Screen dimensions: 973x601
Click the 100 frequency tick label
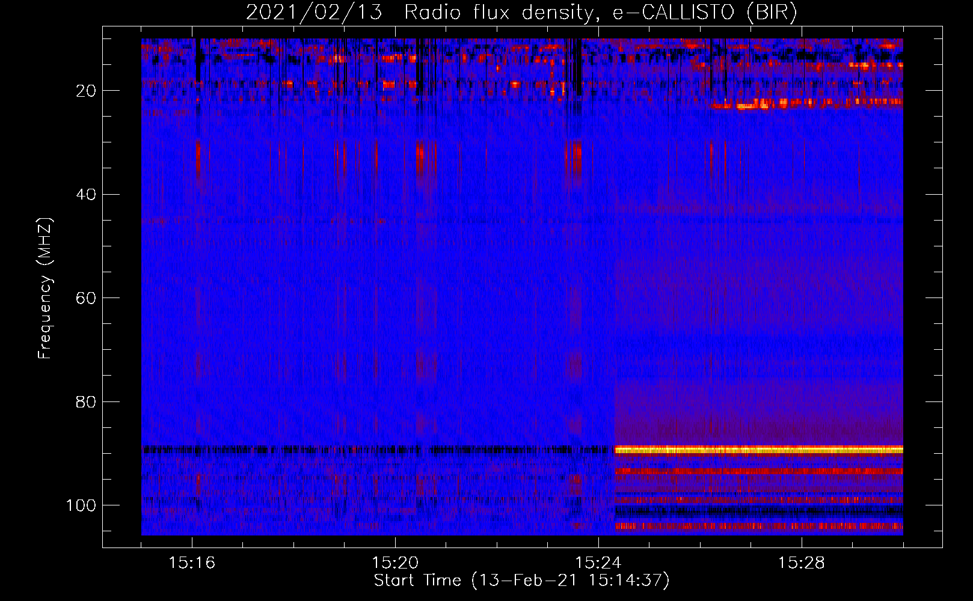pos(81,505)
